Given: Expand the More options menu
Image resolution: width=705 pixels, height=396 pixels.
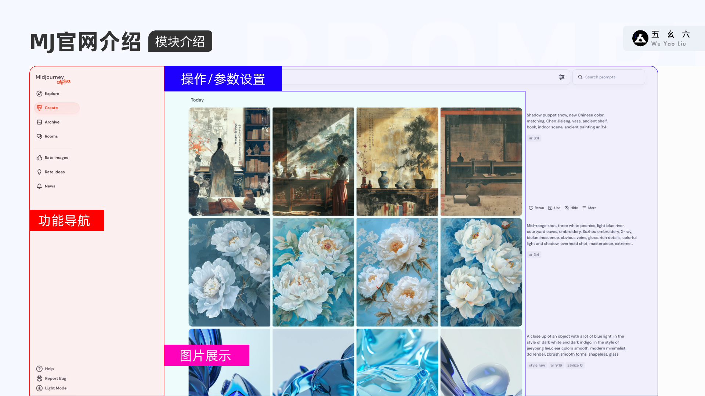Looking at the screenshot, I should click(589, 208).
